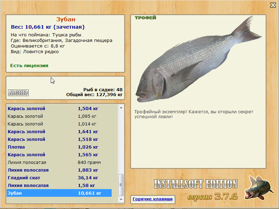Click the scroll down arrow of fish list

point(121,200)
